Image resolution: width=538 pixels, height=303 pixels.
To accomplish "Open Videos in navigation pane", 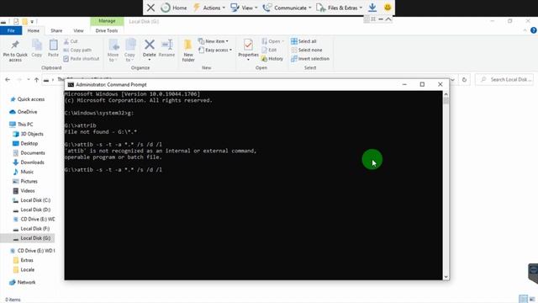I will tap(24, 191).
